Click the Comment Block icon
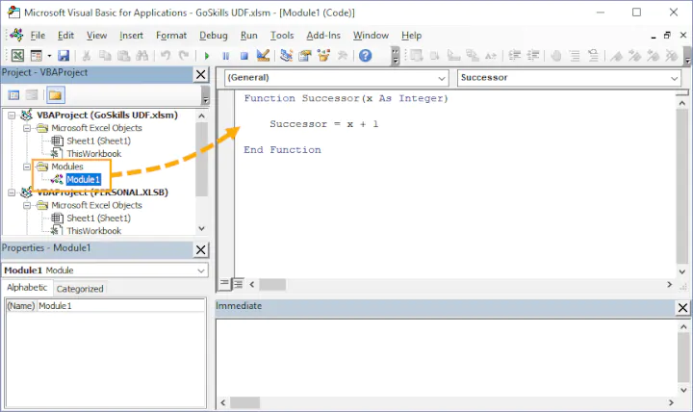Image resolution: width=693 pixels, height=412 pixels. pos(575,56)
